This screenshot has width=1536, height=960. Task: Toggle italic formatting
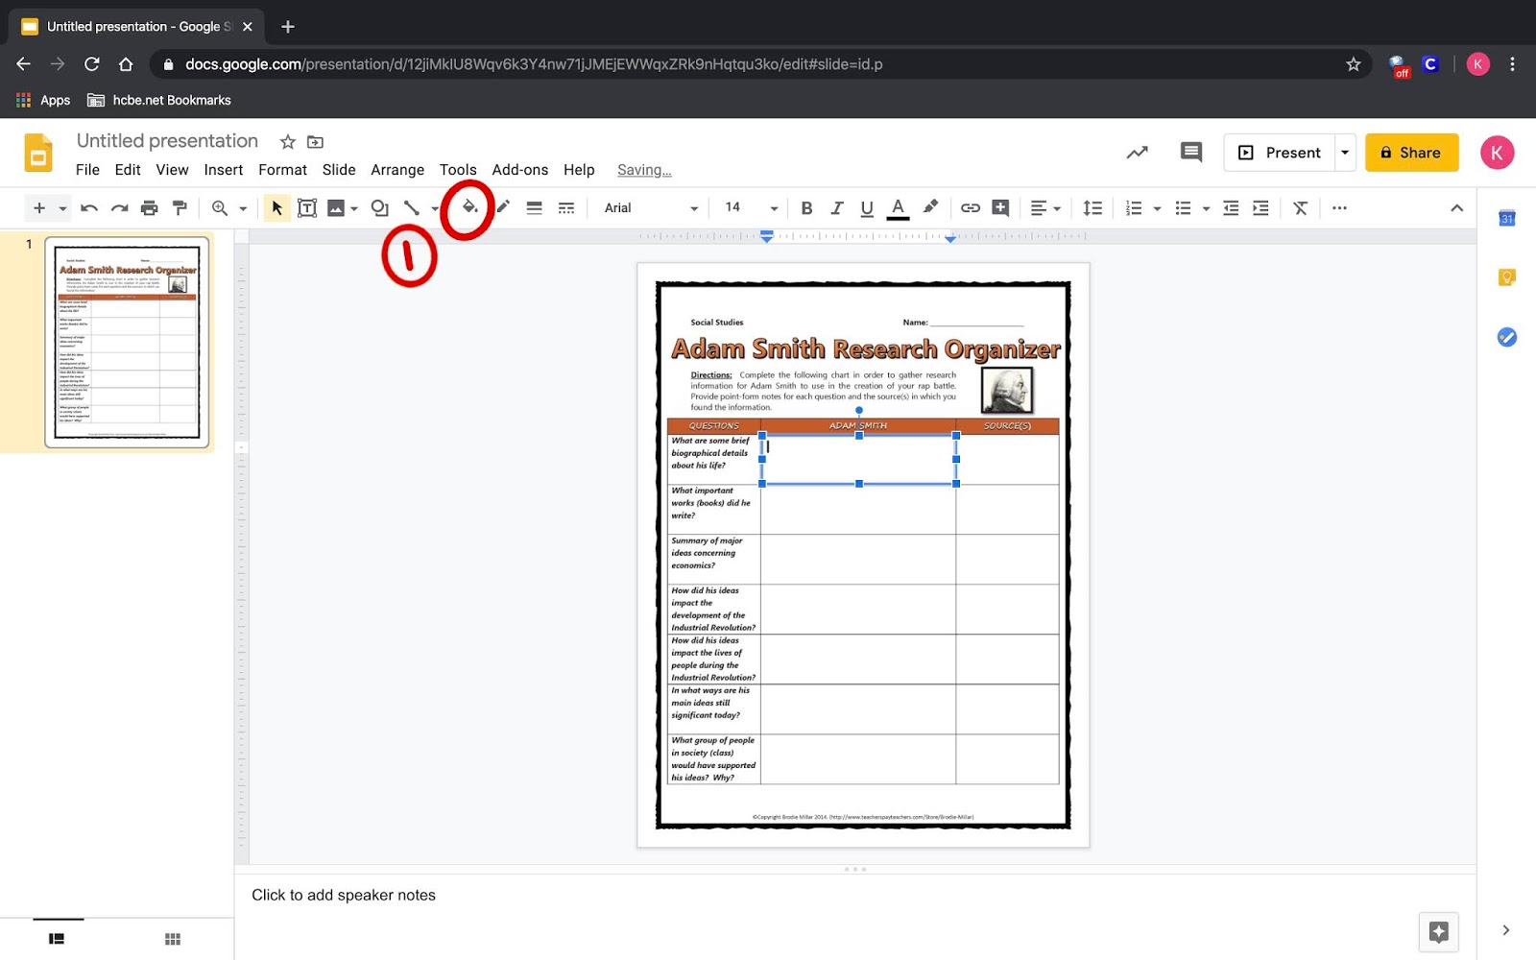point(836,207)
